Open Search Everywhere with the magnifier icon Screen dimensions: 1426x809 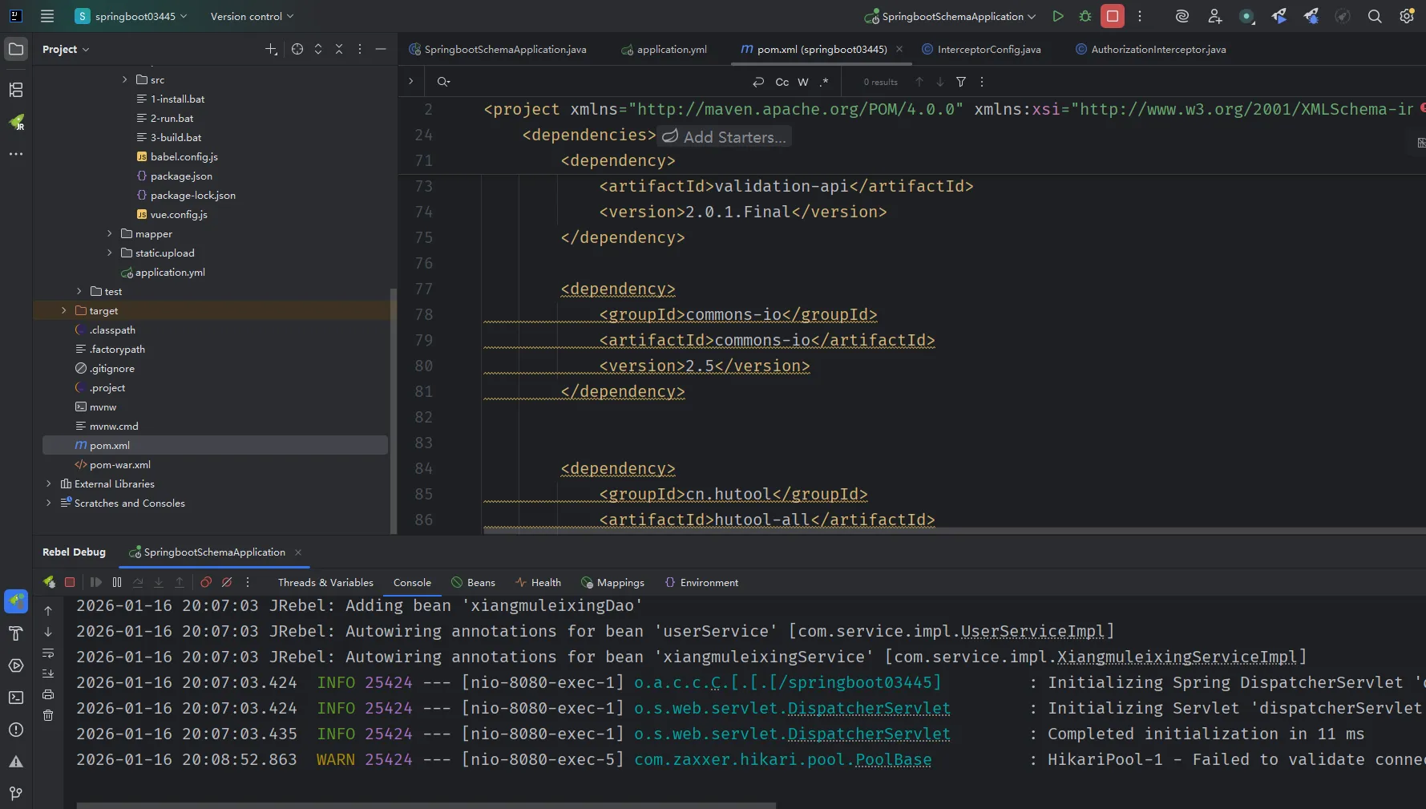click(x=1374, y=16)
